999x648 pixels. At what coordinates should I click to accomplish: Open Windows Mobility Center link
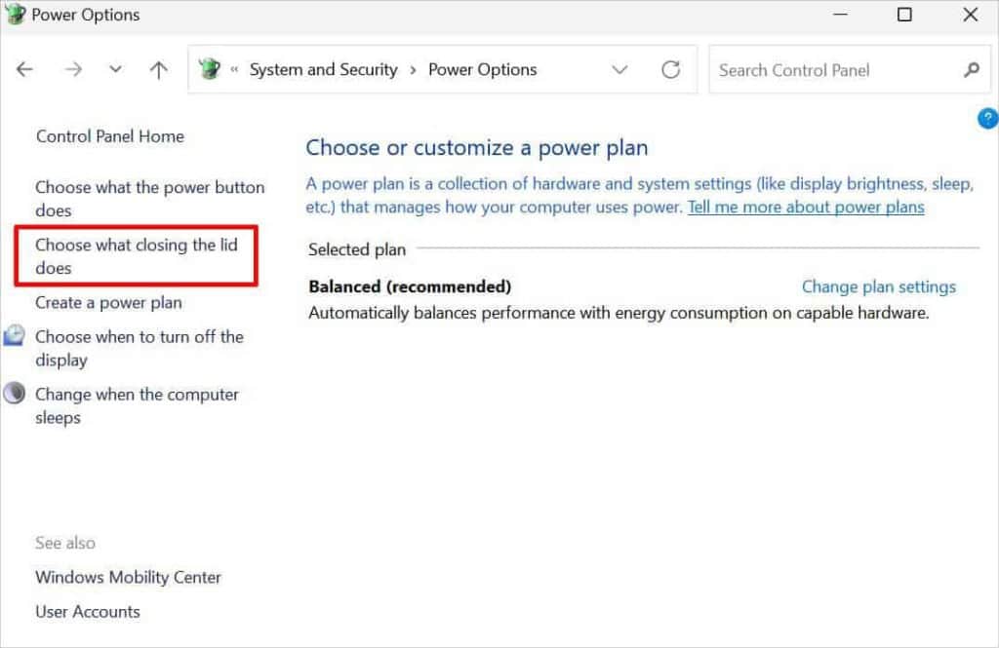[x=128, y=577]
